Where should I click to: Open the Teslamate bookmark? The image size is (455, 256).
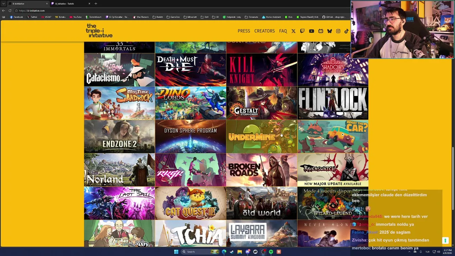[x=251, y=17]
